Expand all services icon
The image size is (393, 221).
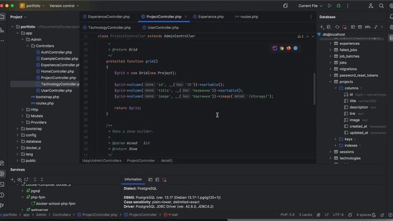point(35,179)
